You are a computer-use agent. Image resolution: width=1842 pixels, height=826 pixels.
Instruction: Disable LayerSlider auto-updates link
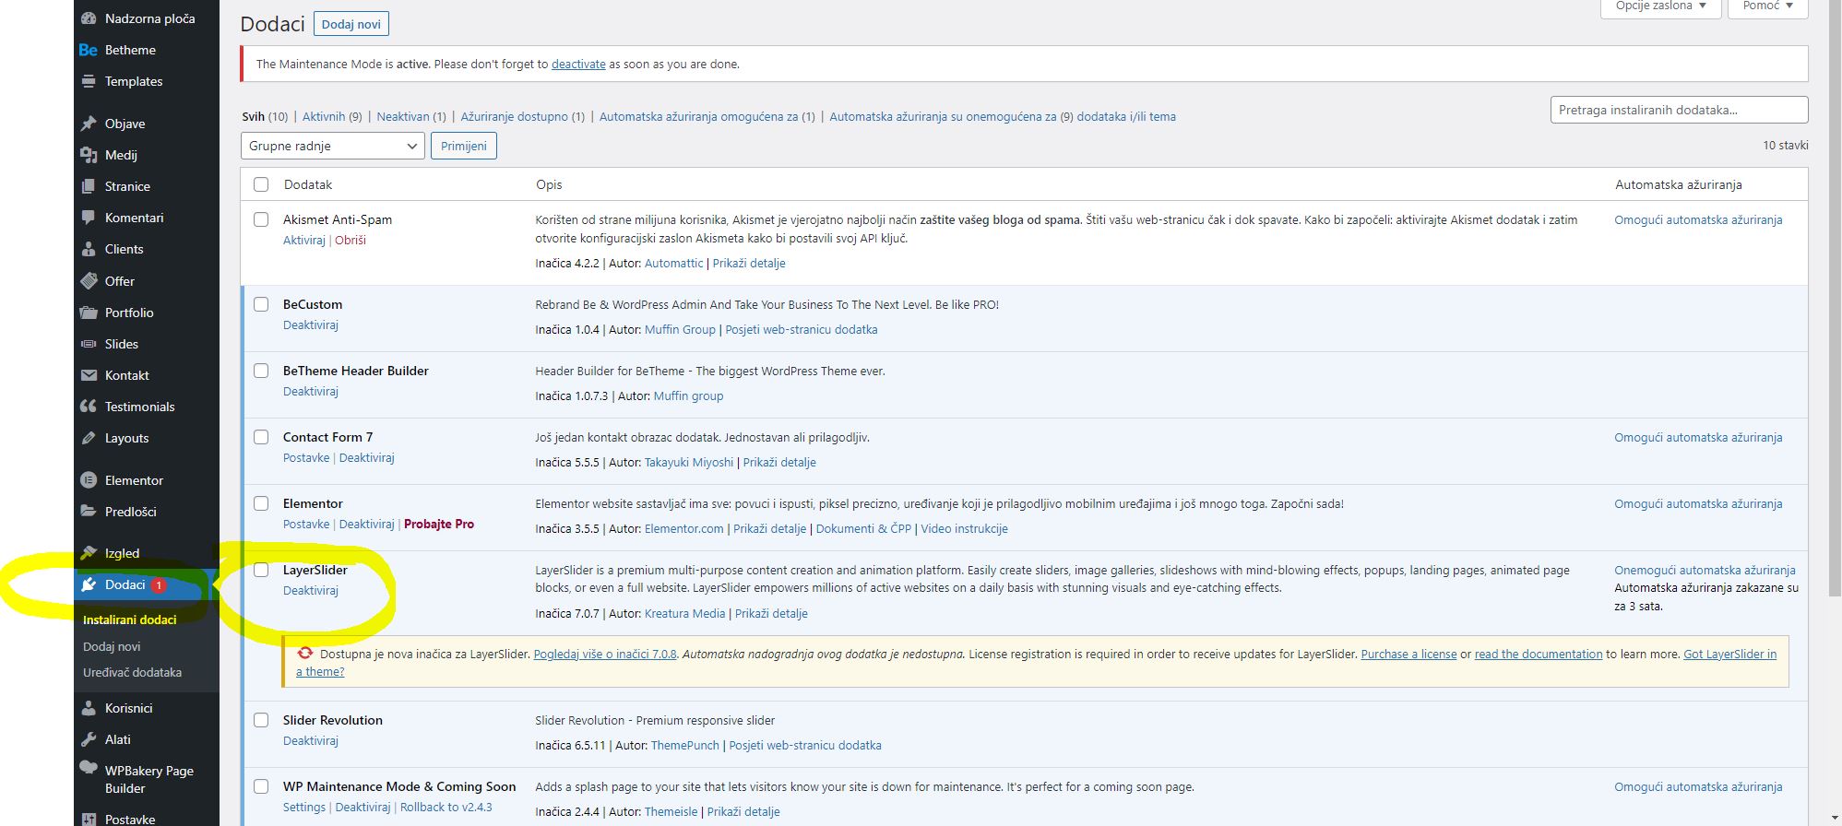(1705, 570)
